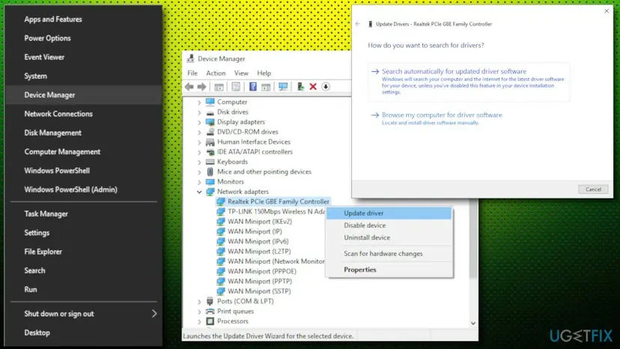Open Shut down or sign out submenu
Image resolution: width=620 pixels, height=349 pixels.
pyautogui.click(x=84, y=314)
